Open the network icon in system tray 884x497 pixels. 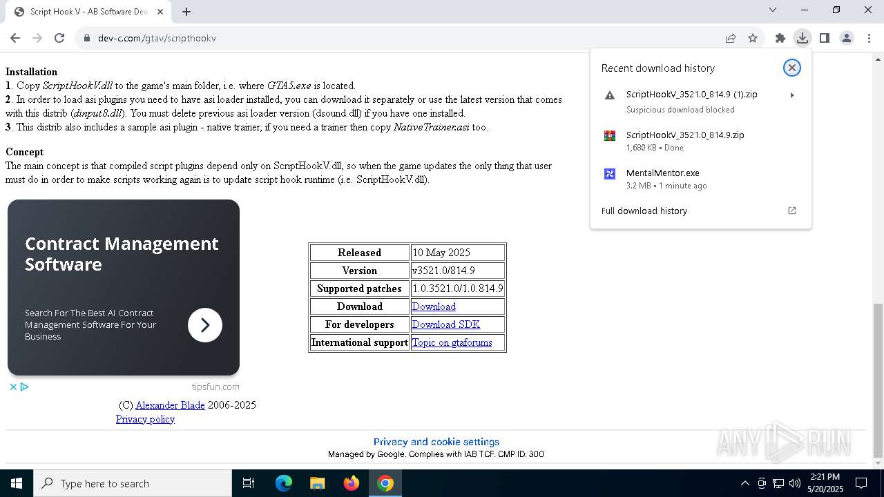click(778, 483)
